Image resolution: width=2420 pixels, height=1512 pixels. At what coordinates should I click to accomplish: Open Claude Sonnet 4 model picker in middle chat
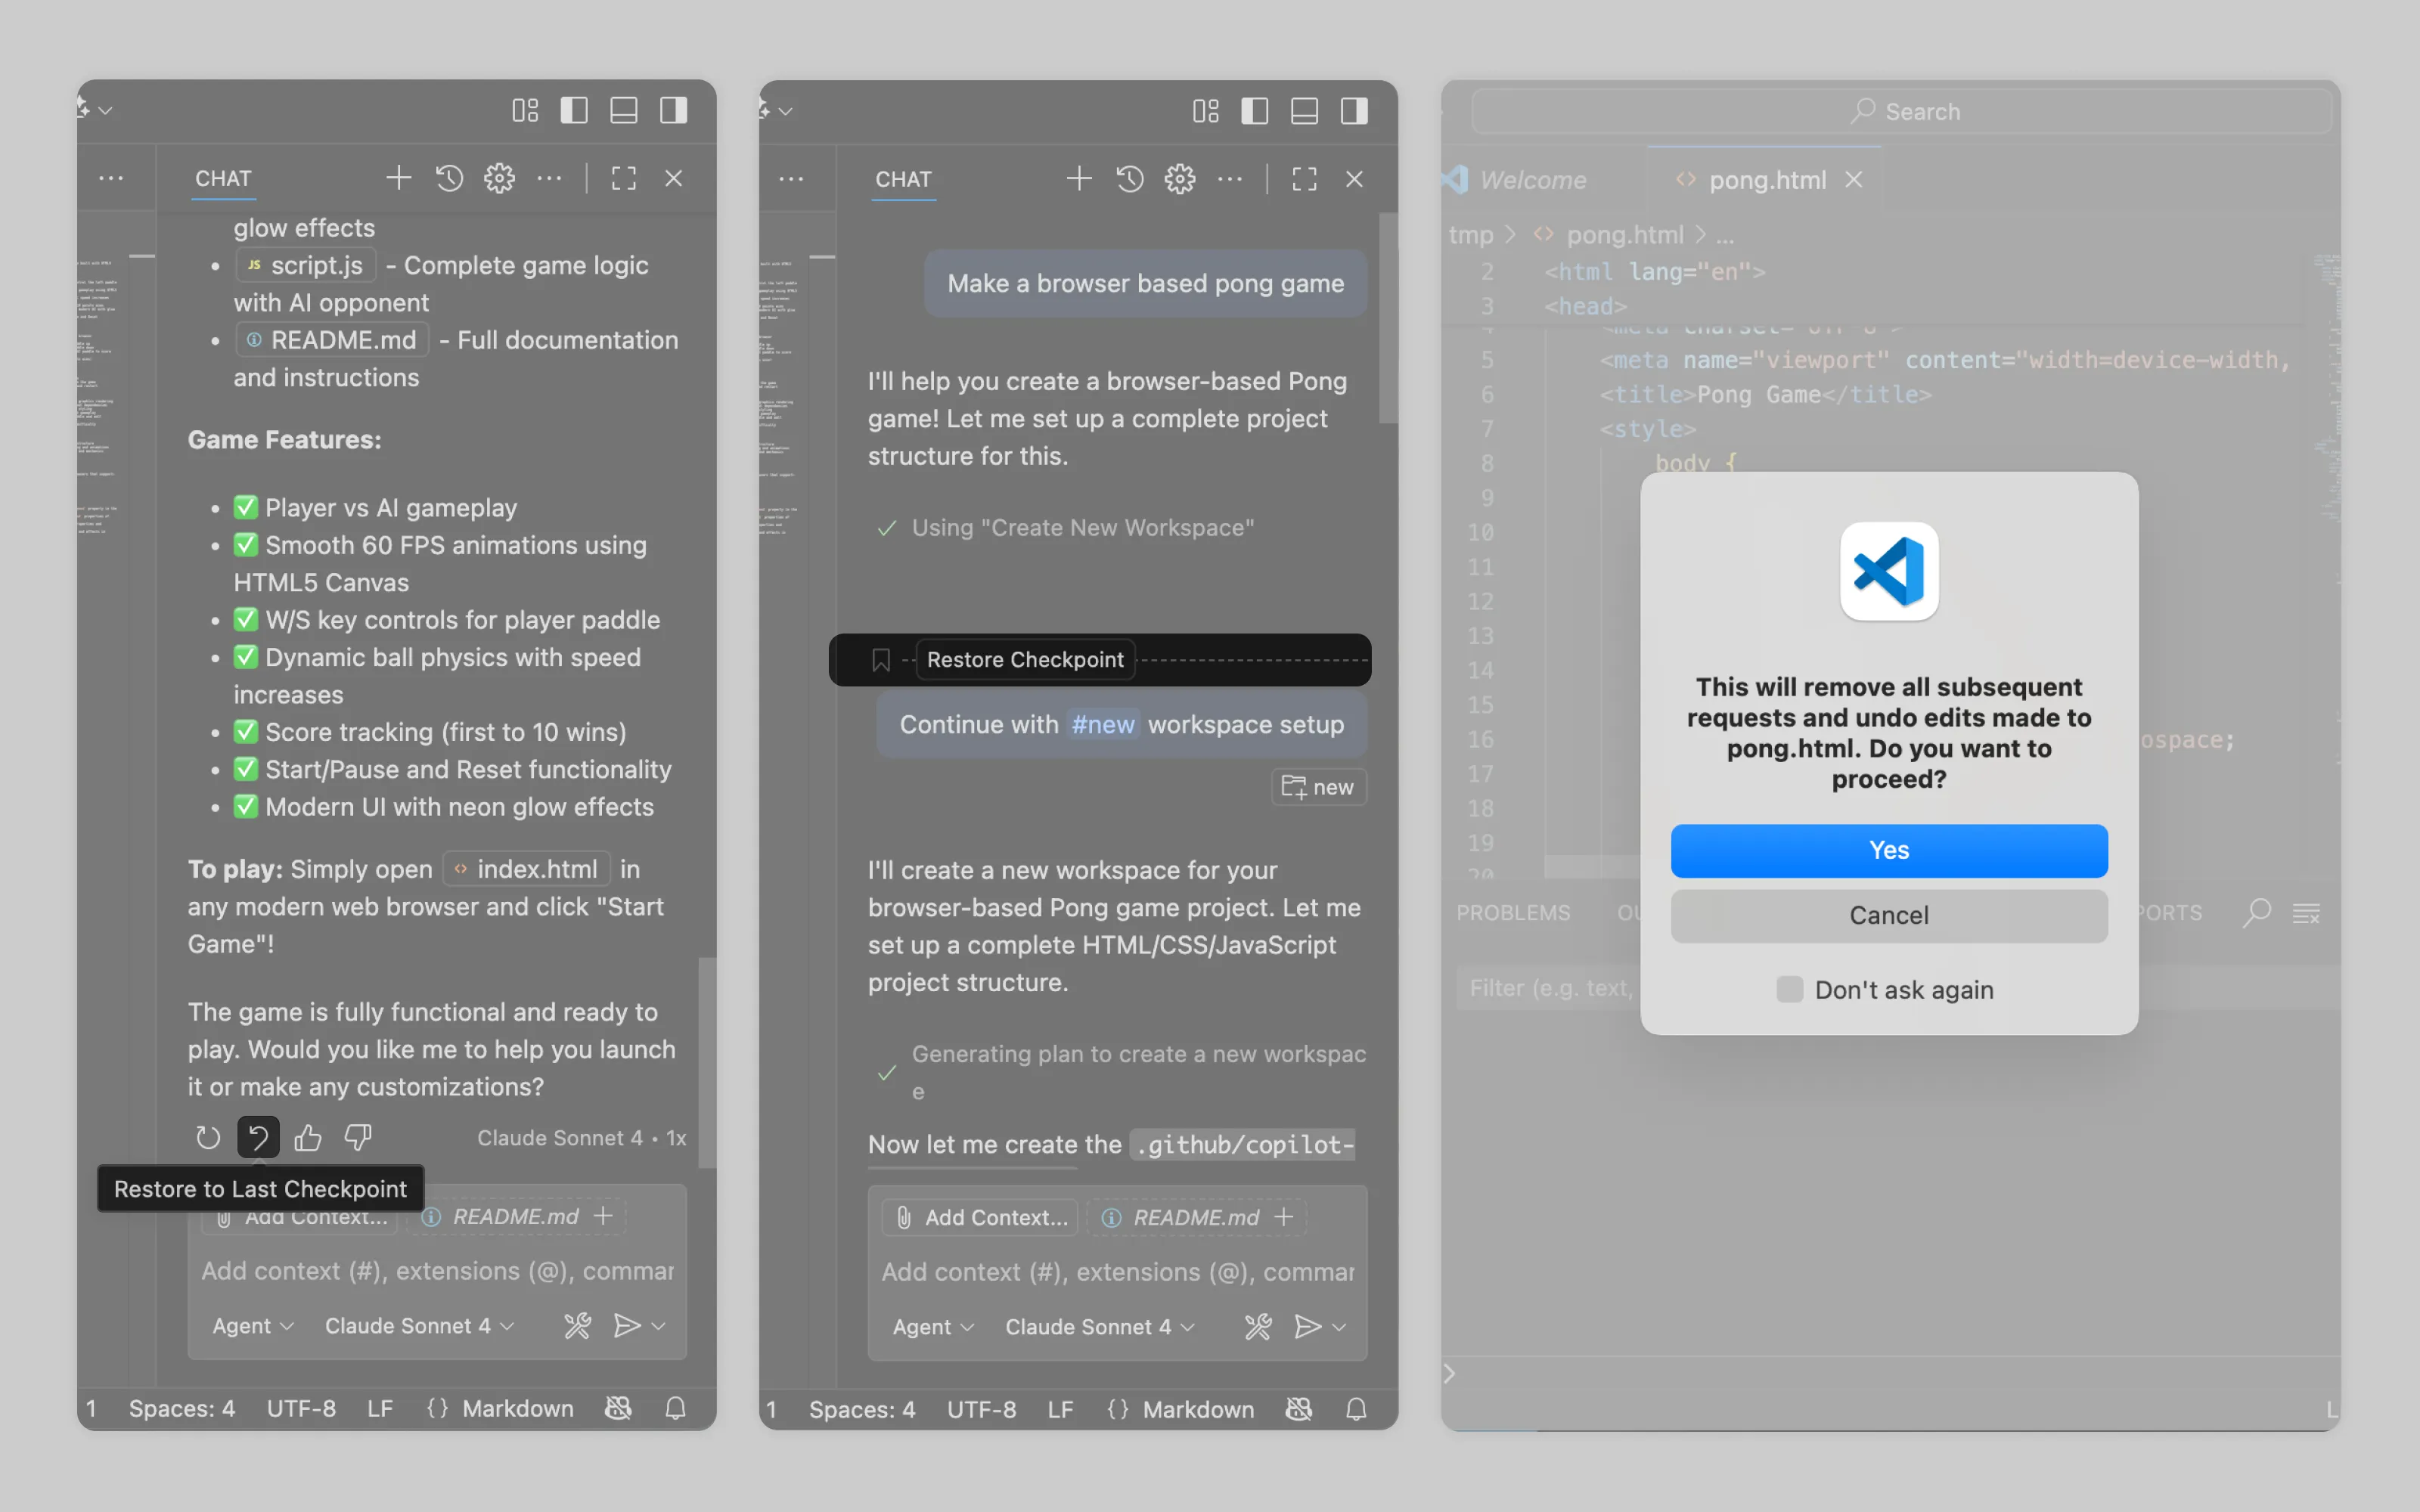point(1099,1327)
